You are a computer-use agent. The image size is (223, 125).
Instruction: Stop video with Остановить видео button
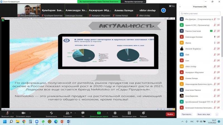tap(23, 114)
